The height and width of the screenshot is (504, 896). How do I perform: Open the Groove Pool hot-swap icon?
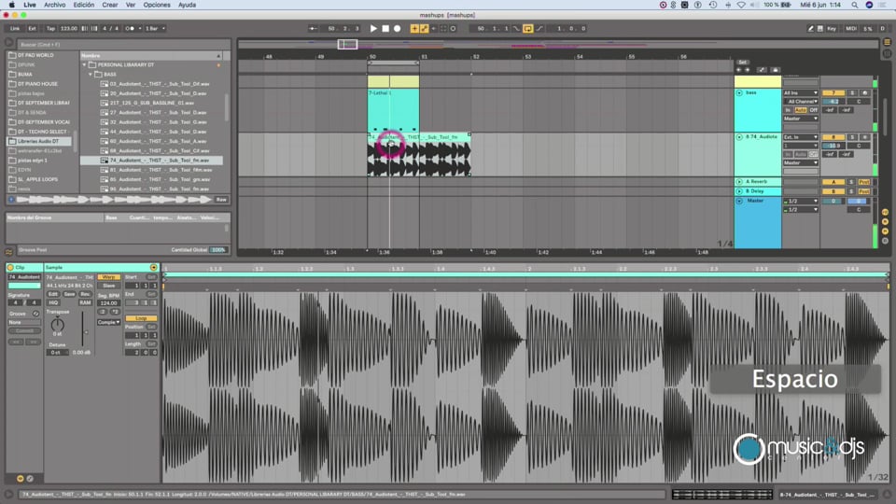coord(9,251)
